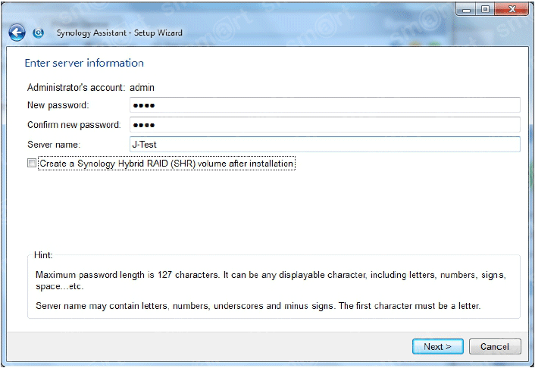Click the Synology Assistant icon beside title
This screenshot has width=535, height=368.
[x=38, y=33]
